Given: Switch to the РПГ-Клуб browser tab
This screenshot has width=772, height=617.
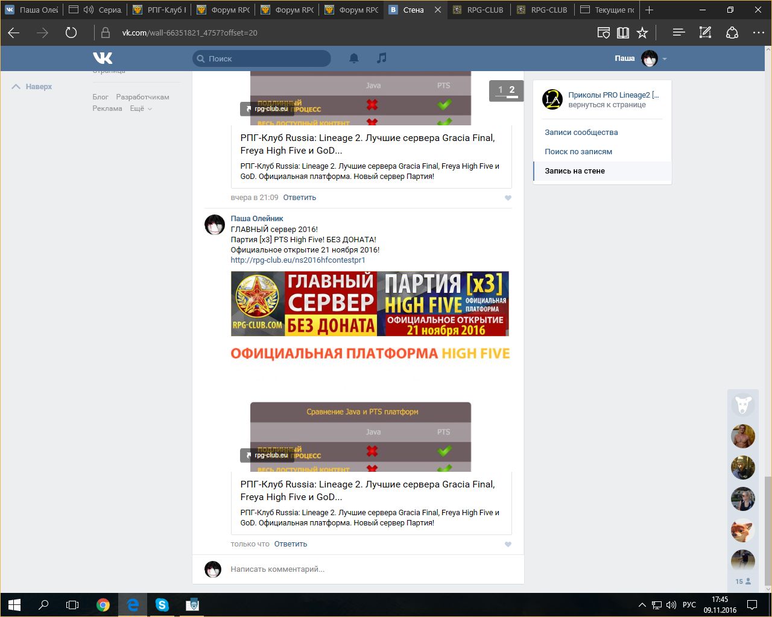Looking at the screenshot, I should click(159, 10).
